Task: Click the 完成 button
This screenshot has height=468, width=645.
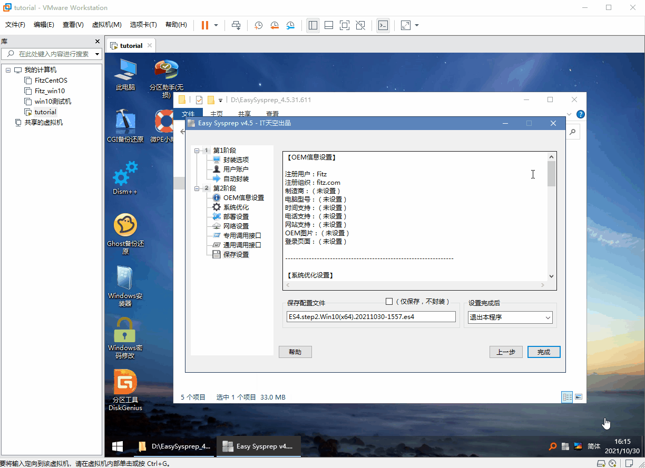Action: 543,352
